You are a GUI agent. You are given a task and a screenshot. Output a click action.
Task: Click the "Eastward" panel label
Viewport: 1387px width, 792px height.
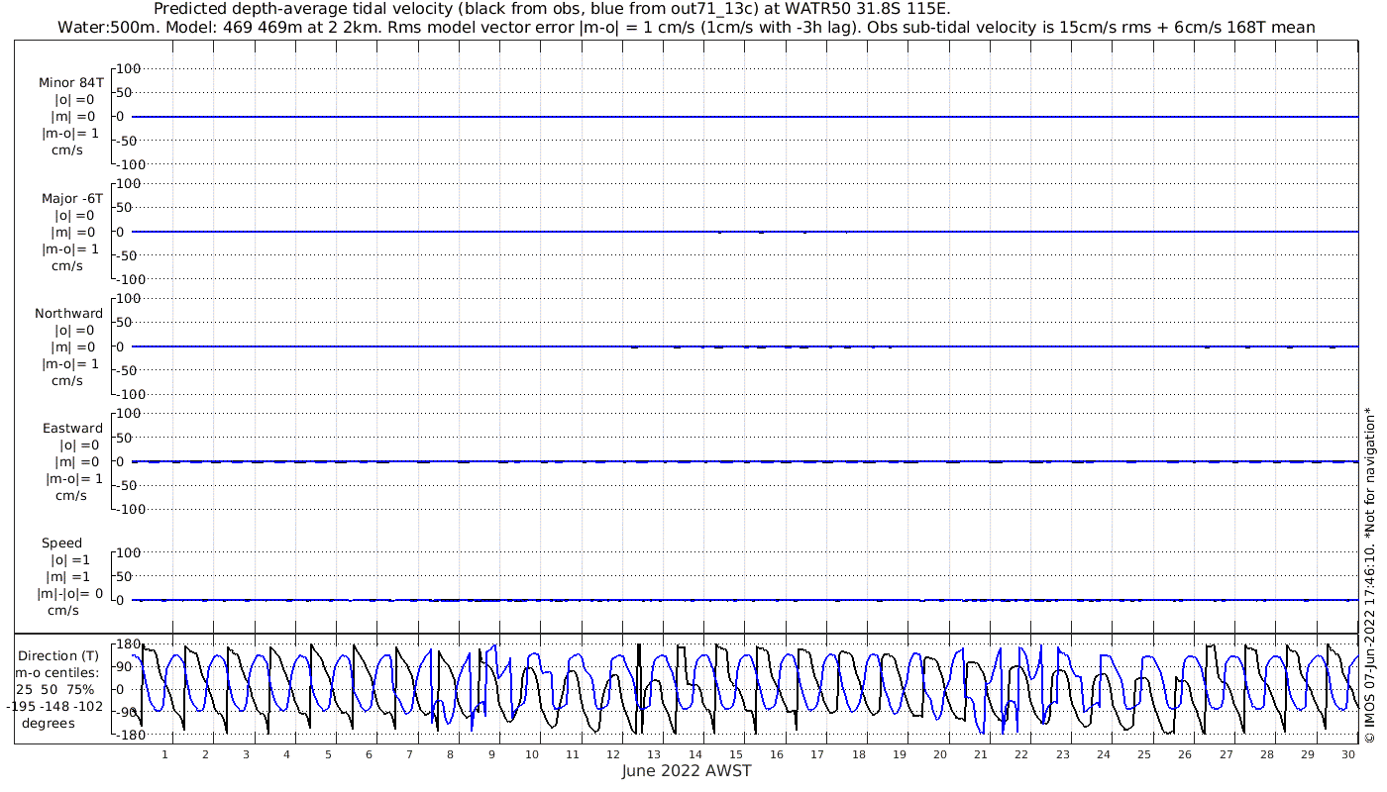point(72,428)
